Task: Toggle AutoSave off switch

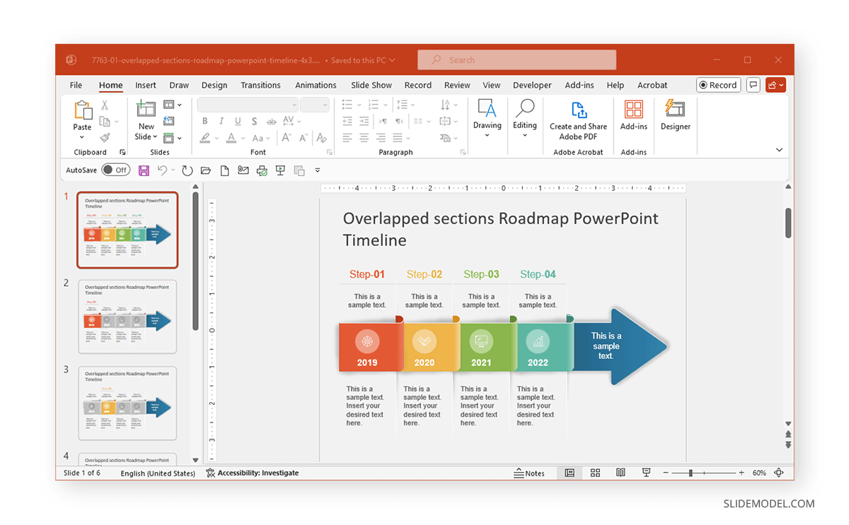Action: point(115,170)
